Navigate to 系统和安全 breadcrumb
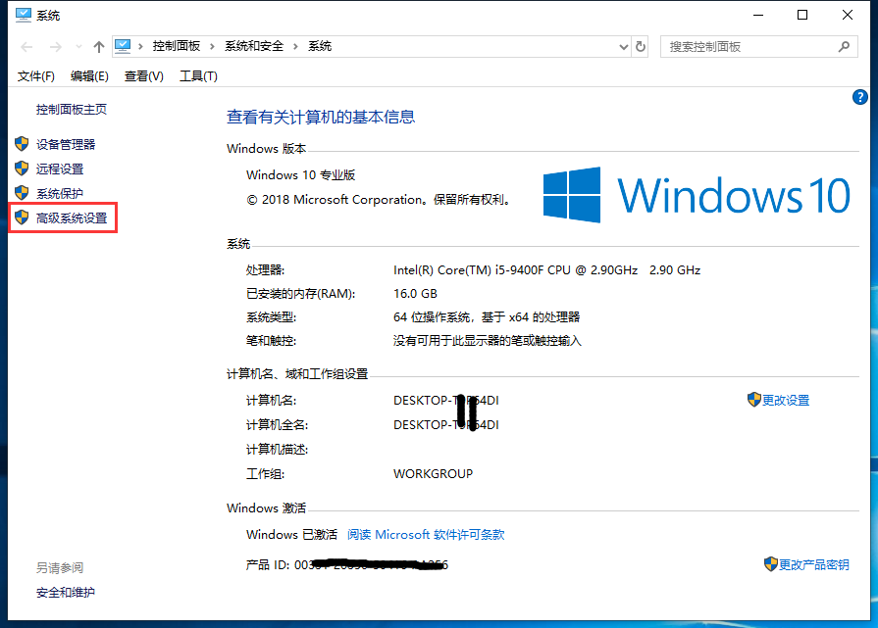 click(x=254, y=46)
